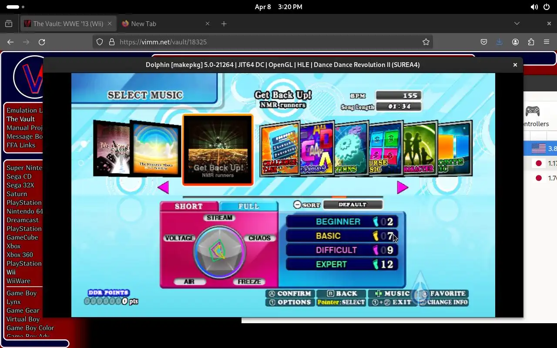Pick the leftmost dark pink album cover
Screen dimensions: 557x348
(112, 148)
